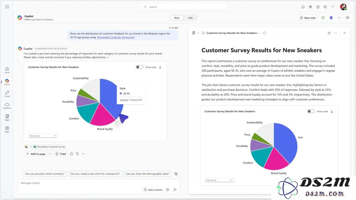The height and width of the screenshot is (200, 356).
Task: Open more options beside New chat
Action: (339, 18)
